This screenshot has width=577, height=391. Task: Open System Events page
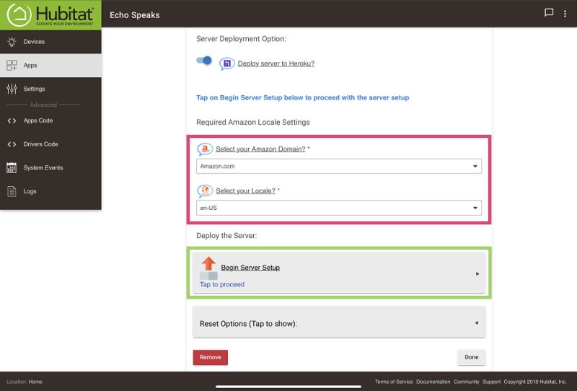pyautogui.click(x=50, y=167)
